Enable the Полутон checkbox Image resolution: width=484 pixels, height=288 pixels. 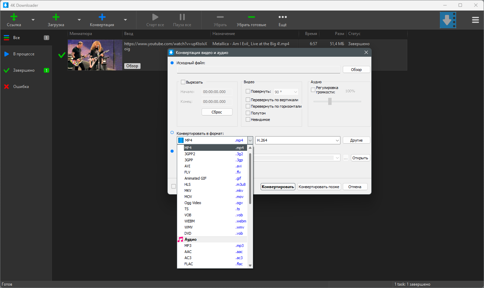coord(248,113)
